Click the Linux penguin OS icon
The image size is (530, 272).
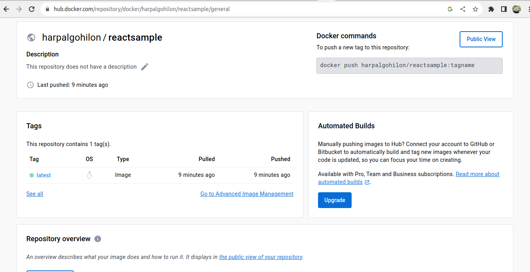point(89,175)
